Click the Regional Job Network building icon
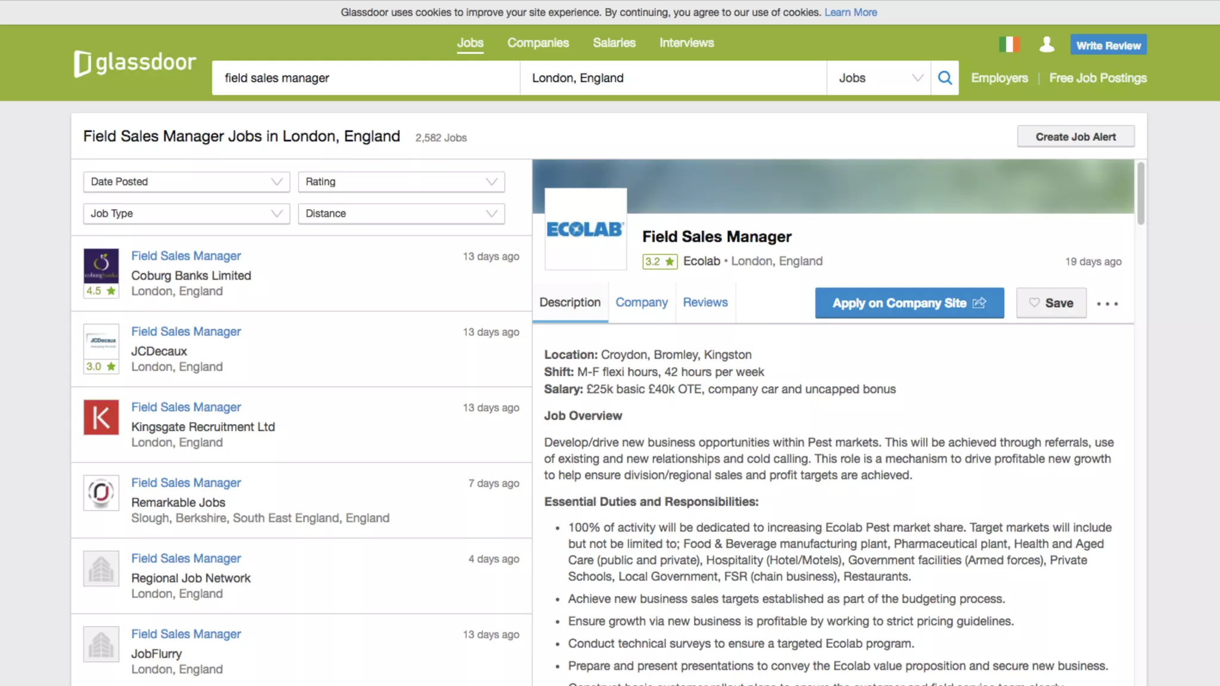The height and width of the screenshot is (686, 1220). [x=101, y=568]
